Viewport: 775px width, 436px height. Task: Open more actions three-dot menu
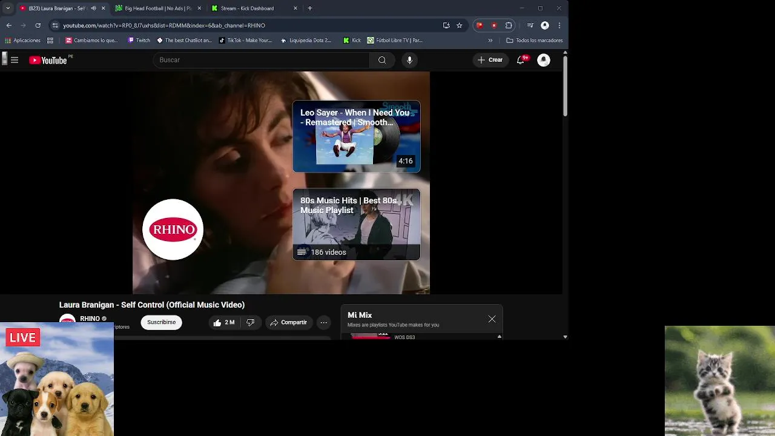click(x=324, y=323)
